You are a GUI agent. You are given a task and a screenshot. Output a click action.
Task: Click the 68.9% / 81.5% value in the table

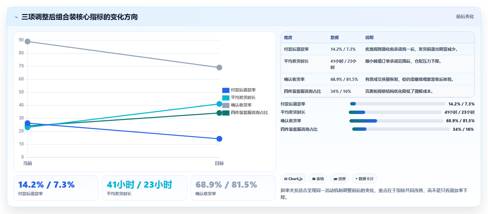coord(344,79)
